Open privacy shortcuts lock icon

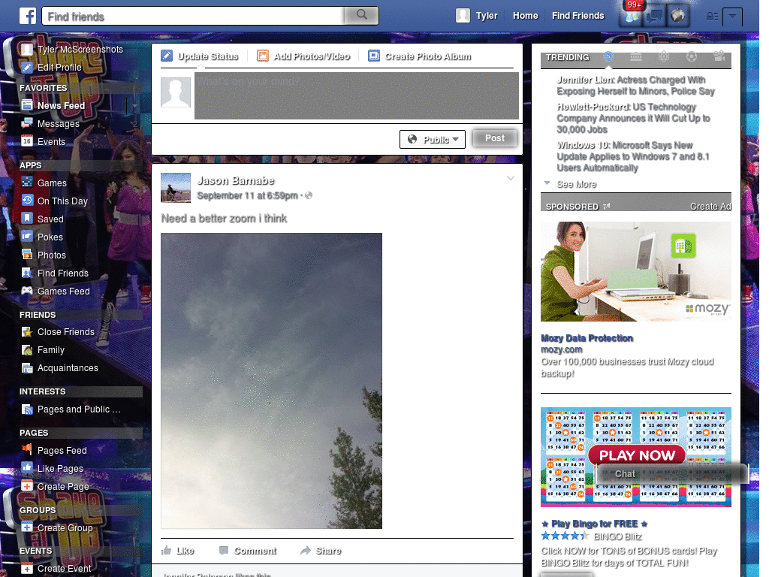pos(712,17)
